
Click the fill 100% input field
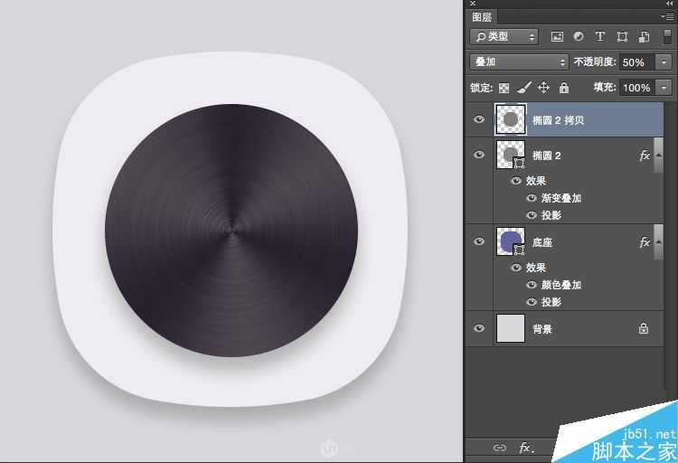coord(636,88)
